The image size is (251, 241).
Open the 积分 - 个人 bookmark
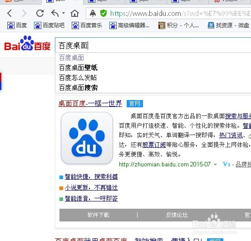pos(178,25)
